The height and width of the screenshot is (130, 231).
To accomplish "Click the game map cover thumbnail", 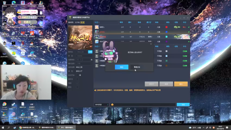I will click(80, 38).
